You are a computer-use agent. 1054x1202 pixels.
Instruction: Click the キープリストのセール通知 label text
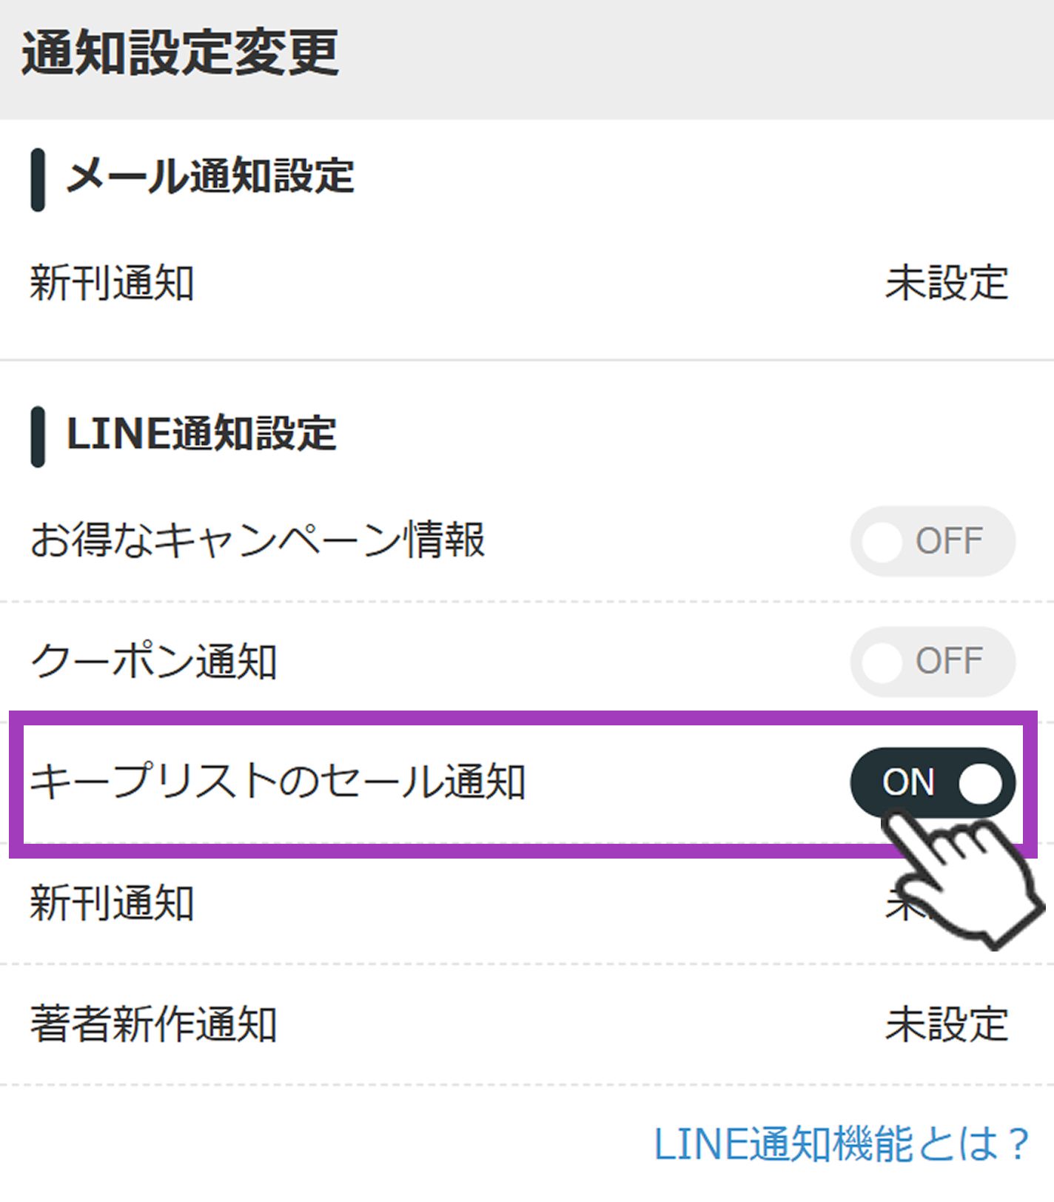pyautogui.click(x=278, y=782)
